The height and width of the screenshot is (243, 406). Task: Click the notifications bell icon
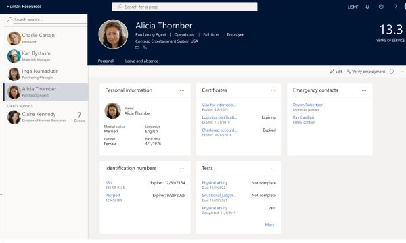coord(367,7)
